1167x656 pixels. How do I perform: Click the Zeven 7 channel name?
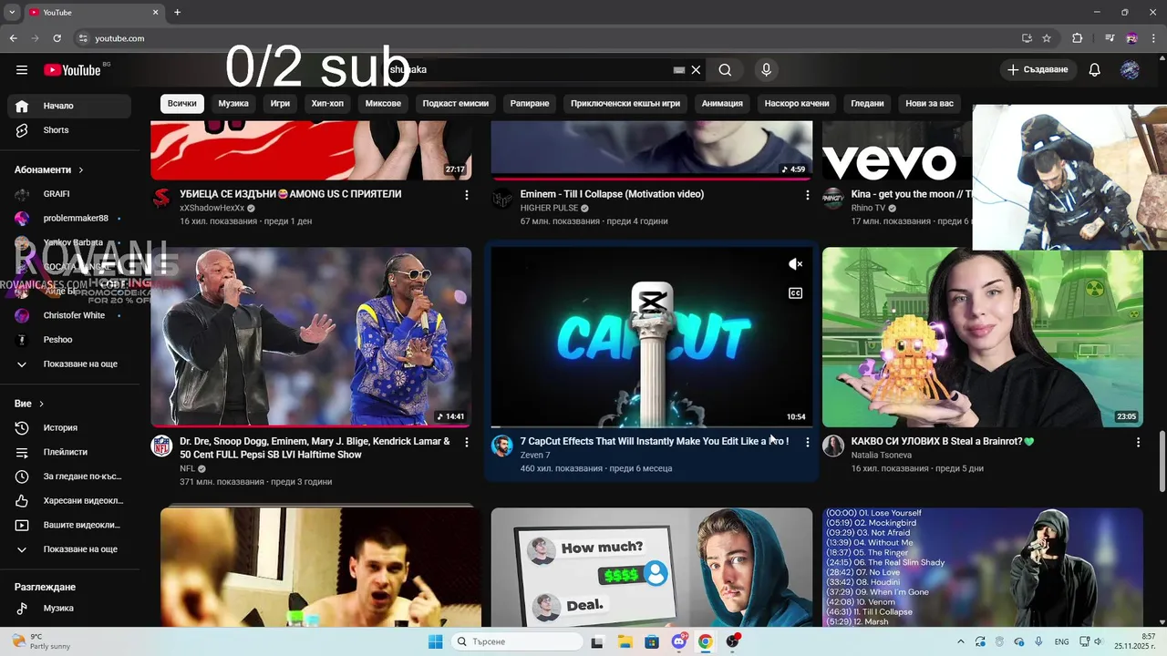point(535,456)
